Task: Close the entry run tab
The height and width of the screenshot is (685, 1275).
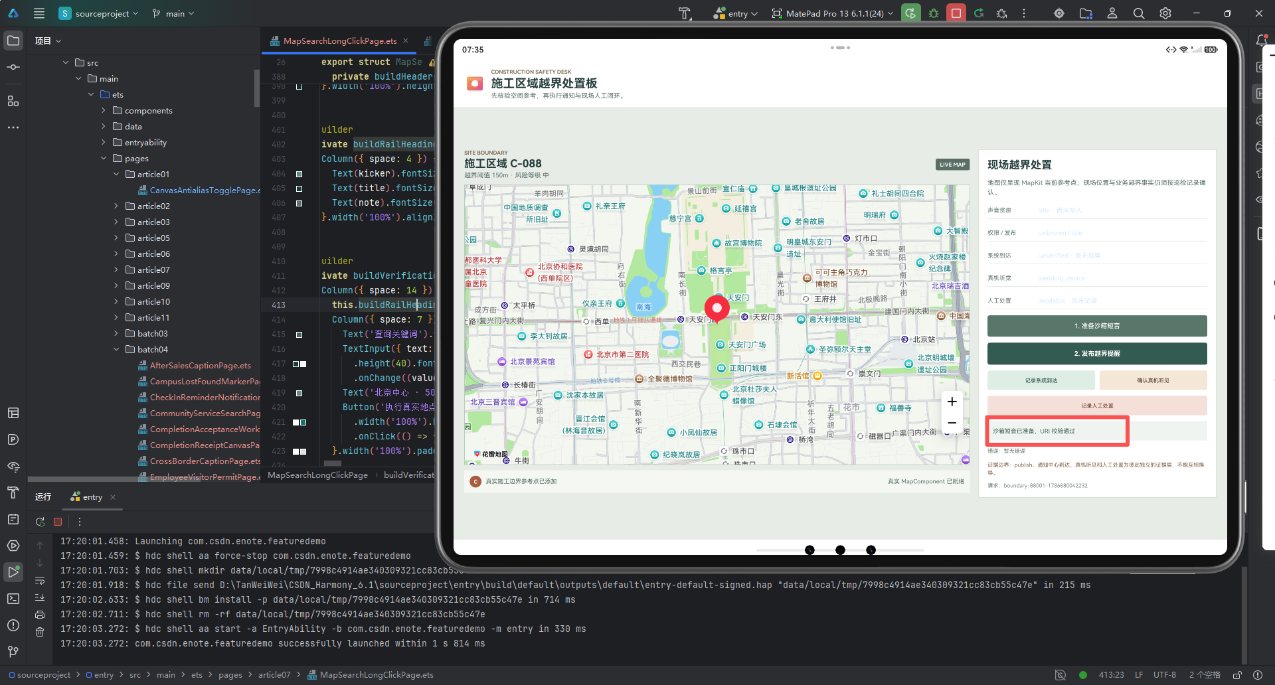Action: point(113,496)
